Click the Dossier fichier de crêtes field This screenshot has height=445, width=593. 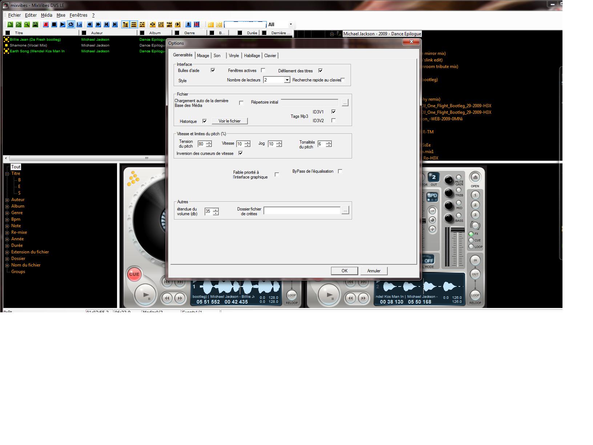pyautogui.click(x=302, y=211)
